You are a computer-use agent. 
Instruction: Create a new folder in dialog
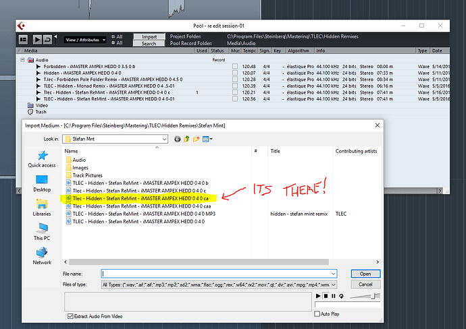[196, 139]
